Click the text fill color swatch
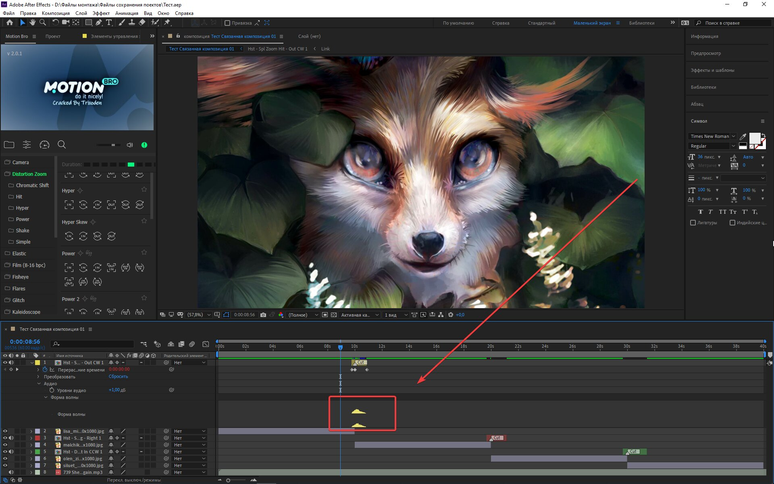 [754, 138]
